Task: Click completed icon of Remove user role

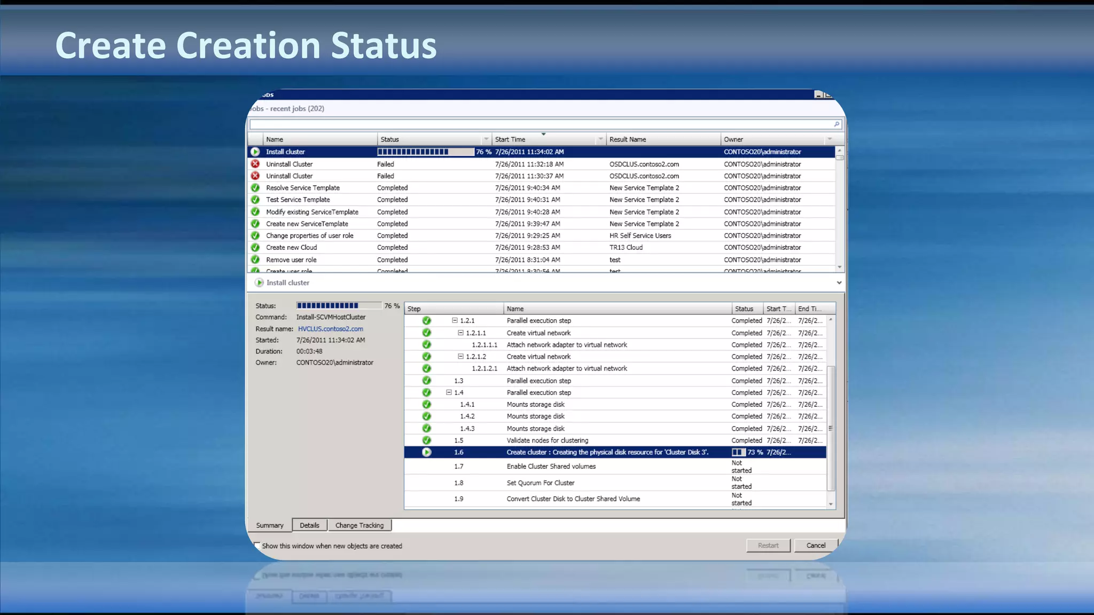Action: point(255,259)
